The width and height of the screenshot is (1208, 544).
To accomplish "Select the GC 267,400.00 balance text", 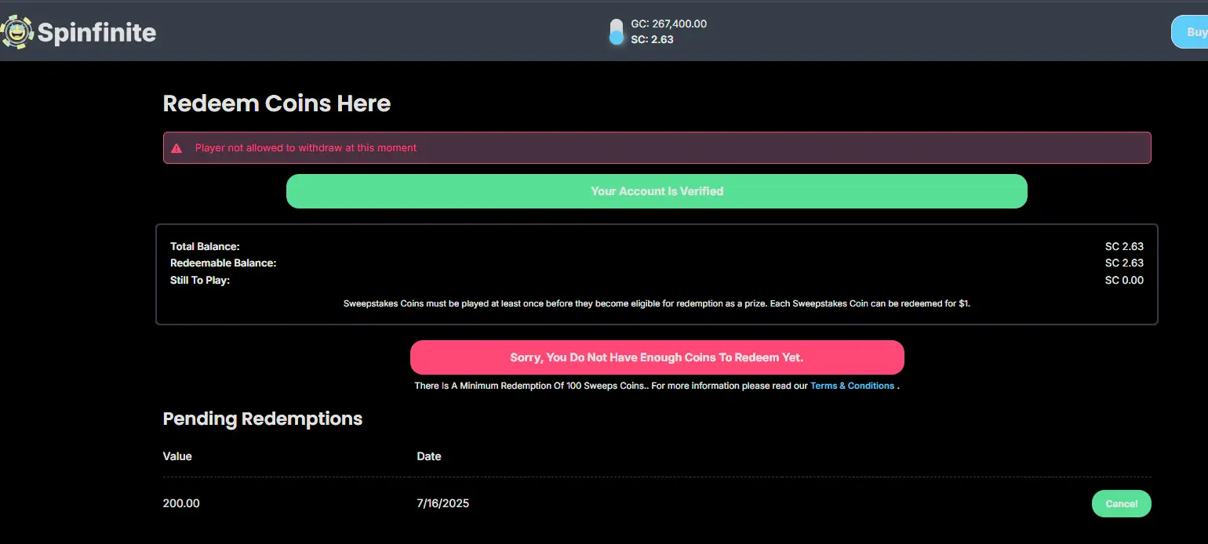I will point(668,24).
